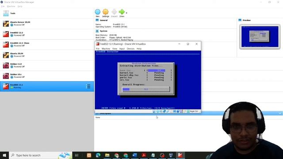This screenshot has width=283, height=159.
Task: Open the Manager window Help menu
Action: 20,6
